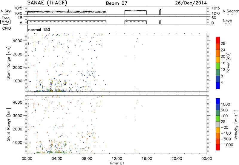This screenshot has width=239, height=165.
Task: Pick the bright blue top Velocity segment
Action: tap(218, 101)
